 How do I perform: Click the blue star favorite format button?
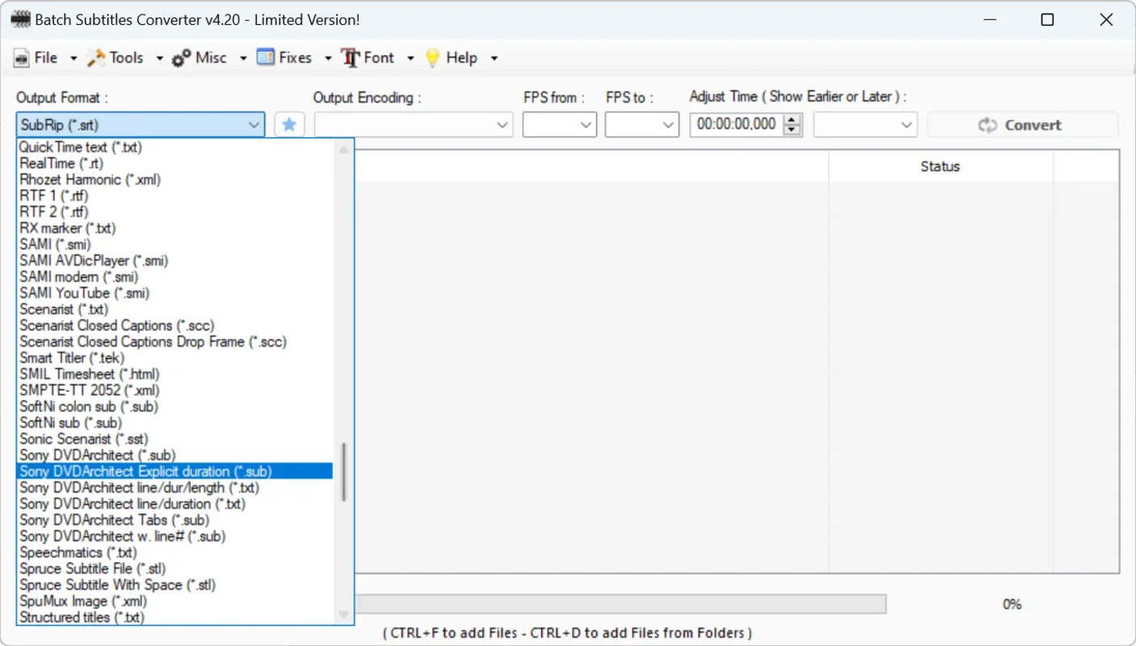[x=289, y=125]
